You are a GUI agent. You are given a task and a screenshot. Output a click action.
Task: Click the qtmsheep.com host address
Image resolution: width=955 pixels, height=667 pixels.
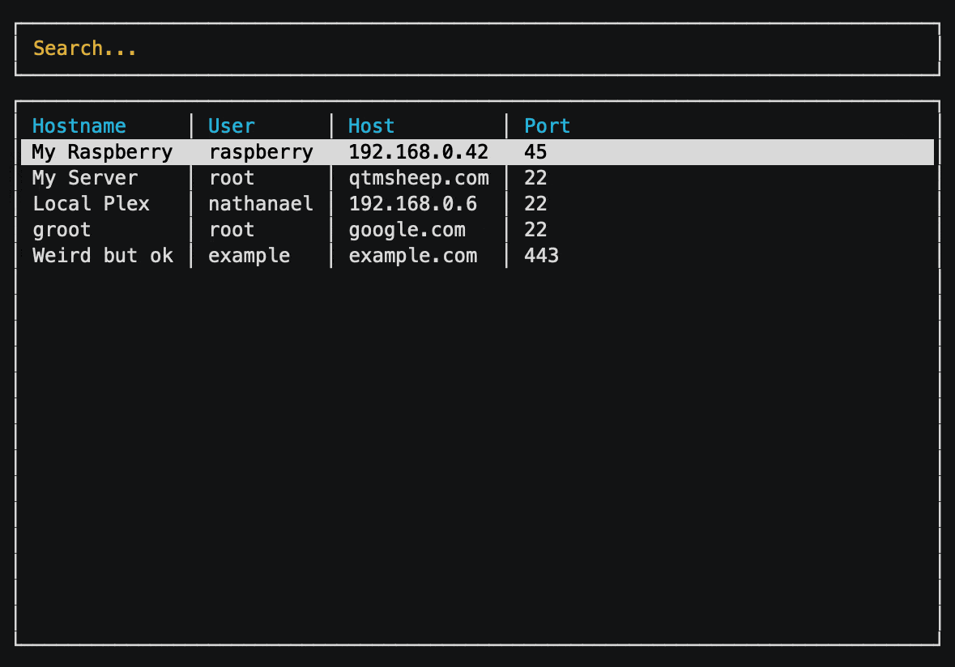[x=419, y=177]
